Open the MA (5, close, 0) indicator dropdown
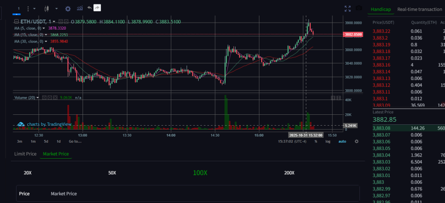Viewport: 445px width, 203px height. (x=44, y=28)
